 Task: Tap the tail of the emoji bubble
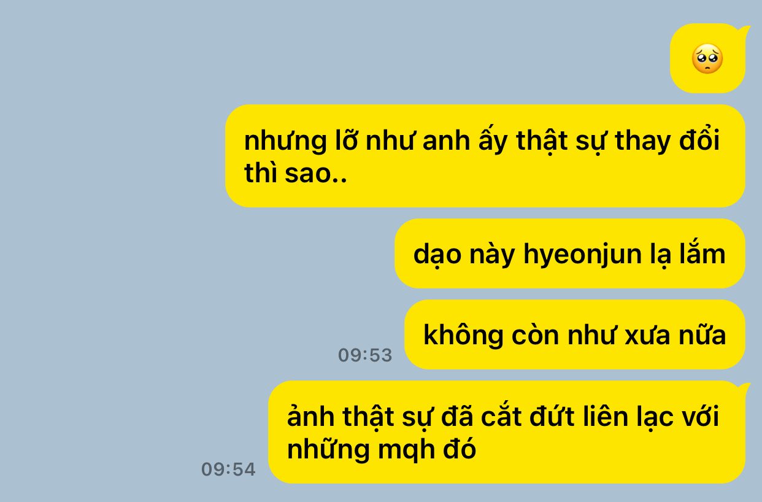[x=745, y=29]
